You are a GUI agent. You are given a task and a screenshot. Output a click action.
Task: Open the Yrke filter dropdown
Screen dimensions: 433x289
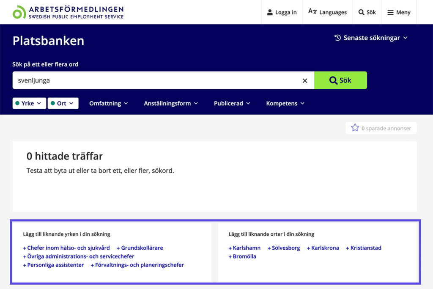pyautogui.click(x=29, y=103)
